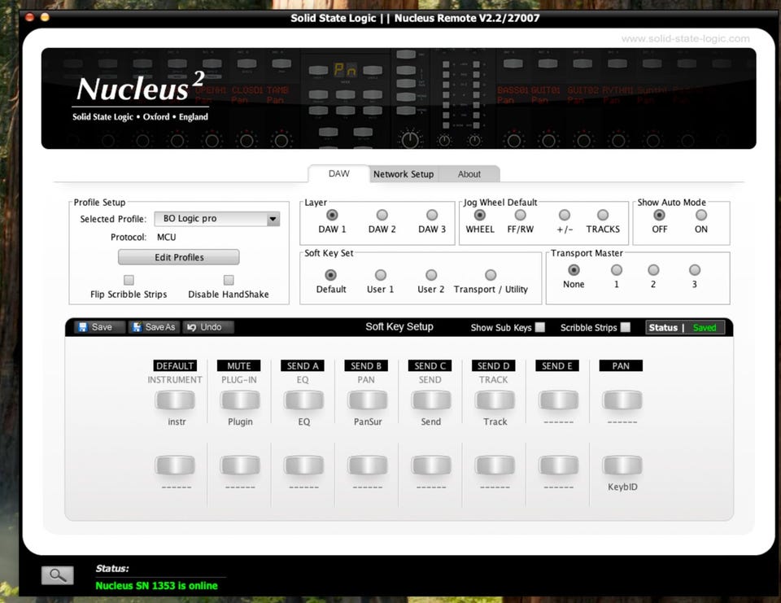Enable the Flip Scribble Strips checkbox
The image size is (781, 603).
pos(129,280)
